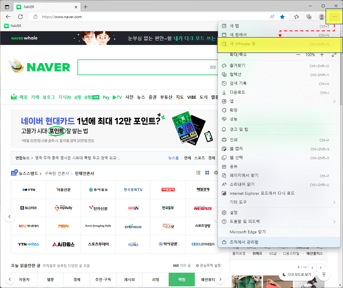Open the 쇼핑LIVE navigation link

(x=92, y=97)
